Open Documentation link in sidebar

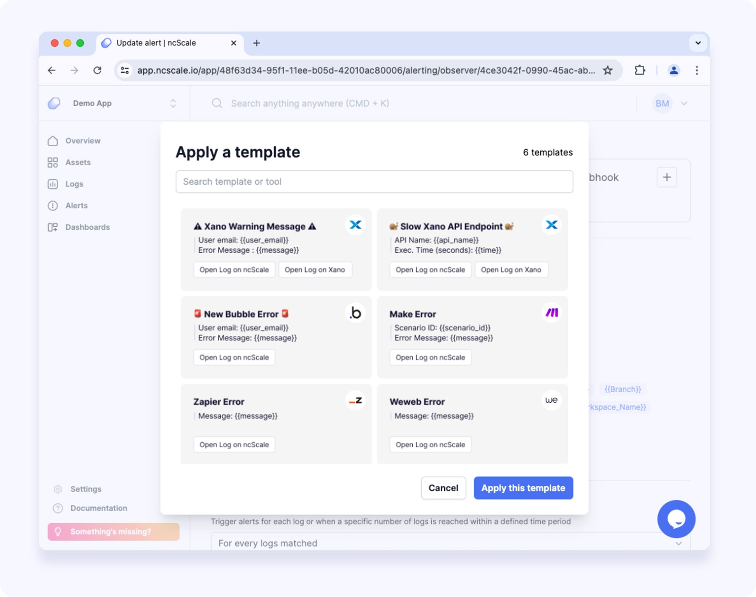point(99,508)
